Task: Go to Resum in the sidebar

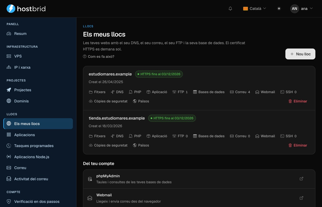Action: [x=38, y=34]
